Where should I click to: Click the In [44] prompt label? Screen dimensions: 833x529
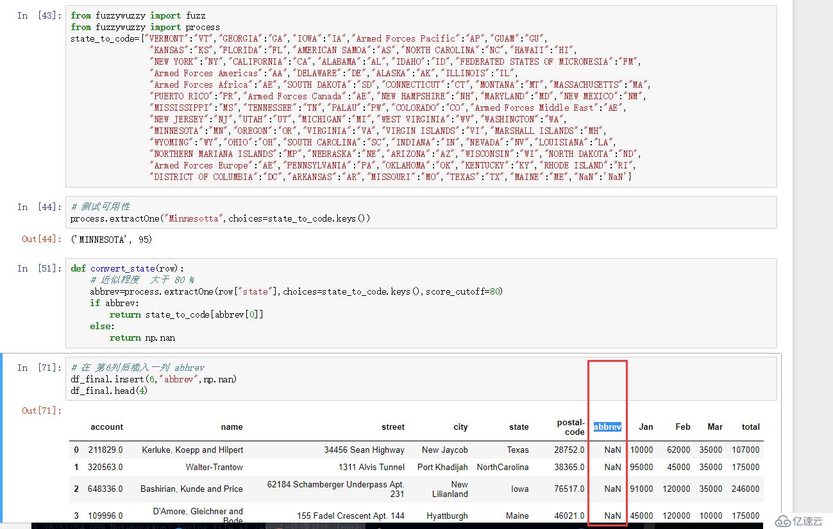[40, 206]
